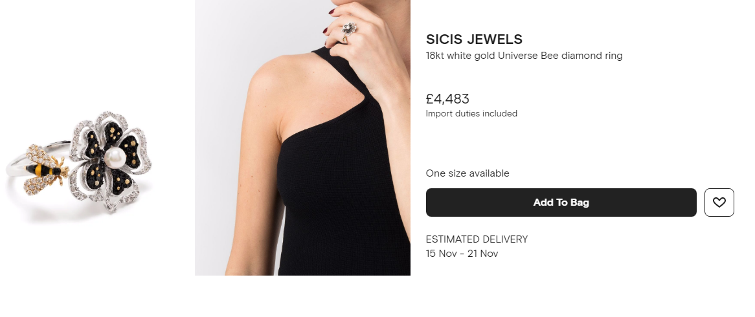Click the model's dark red fingernails

pyautogui.click(x=332, y=12)
